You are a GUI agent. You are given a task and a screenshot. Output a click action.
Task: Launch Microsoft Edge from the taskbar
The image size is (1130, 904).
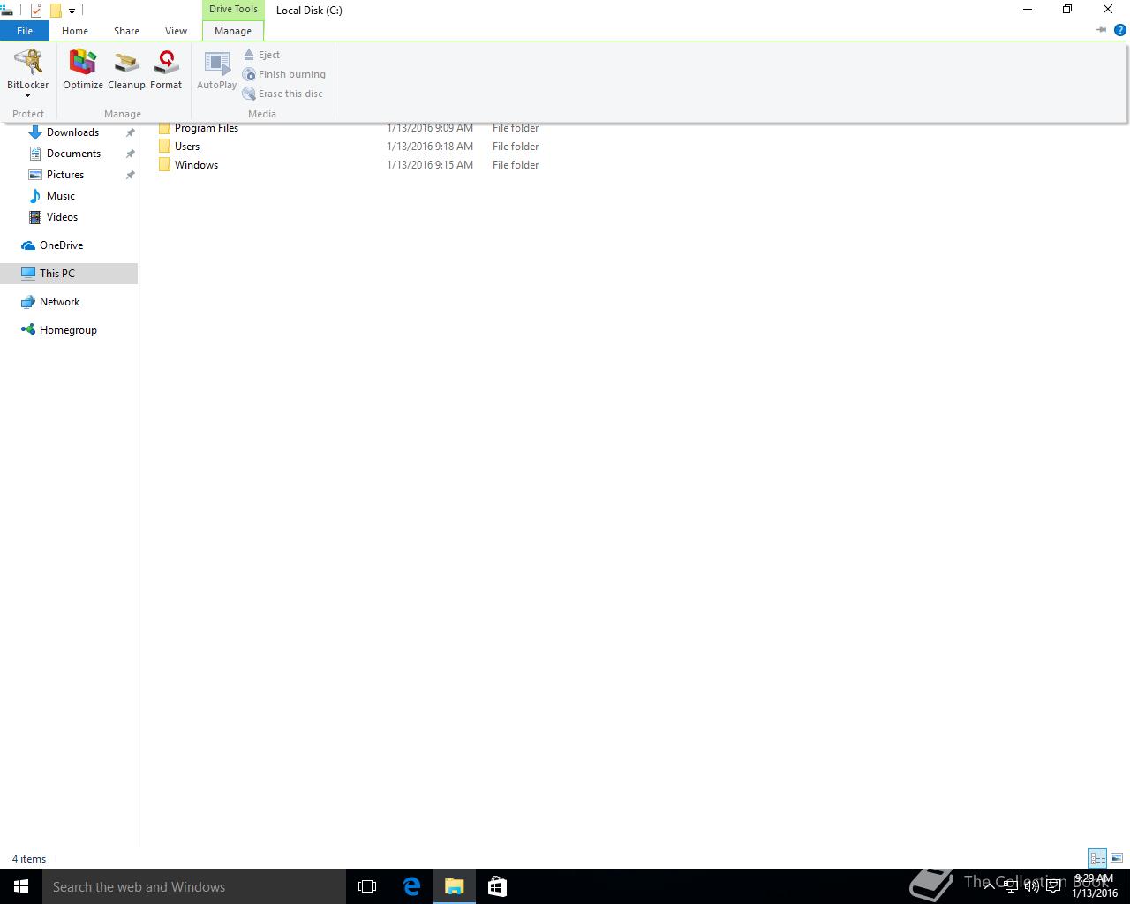pyautogui.click(x=411, y=886)
